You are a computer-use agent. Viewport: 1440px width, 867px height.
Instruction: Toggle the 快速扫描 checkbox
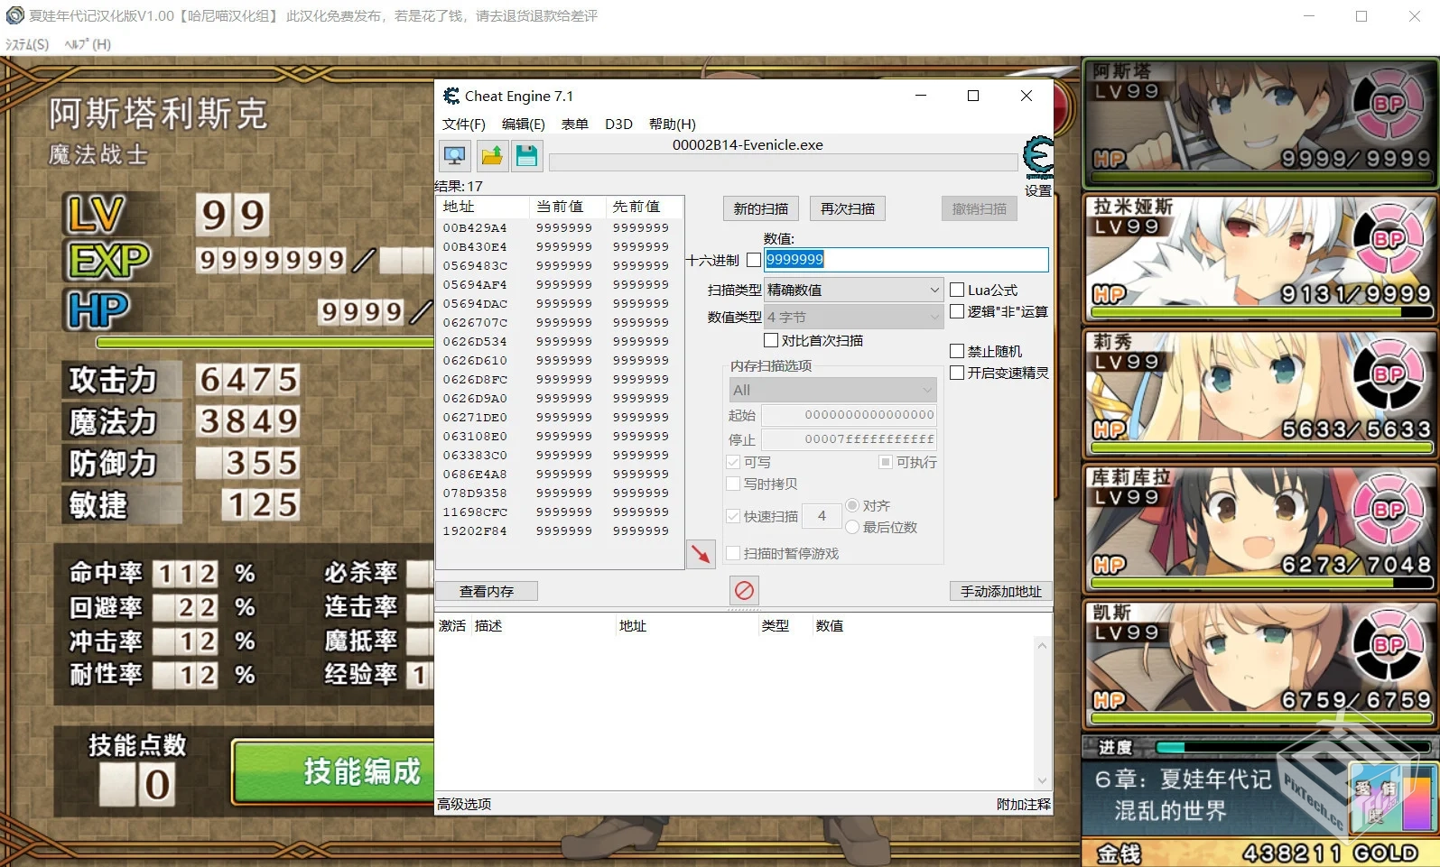733,516
